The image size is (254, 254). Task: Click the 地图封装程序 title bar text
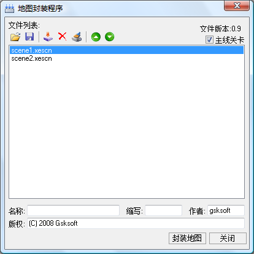[x=40, y=9]
